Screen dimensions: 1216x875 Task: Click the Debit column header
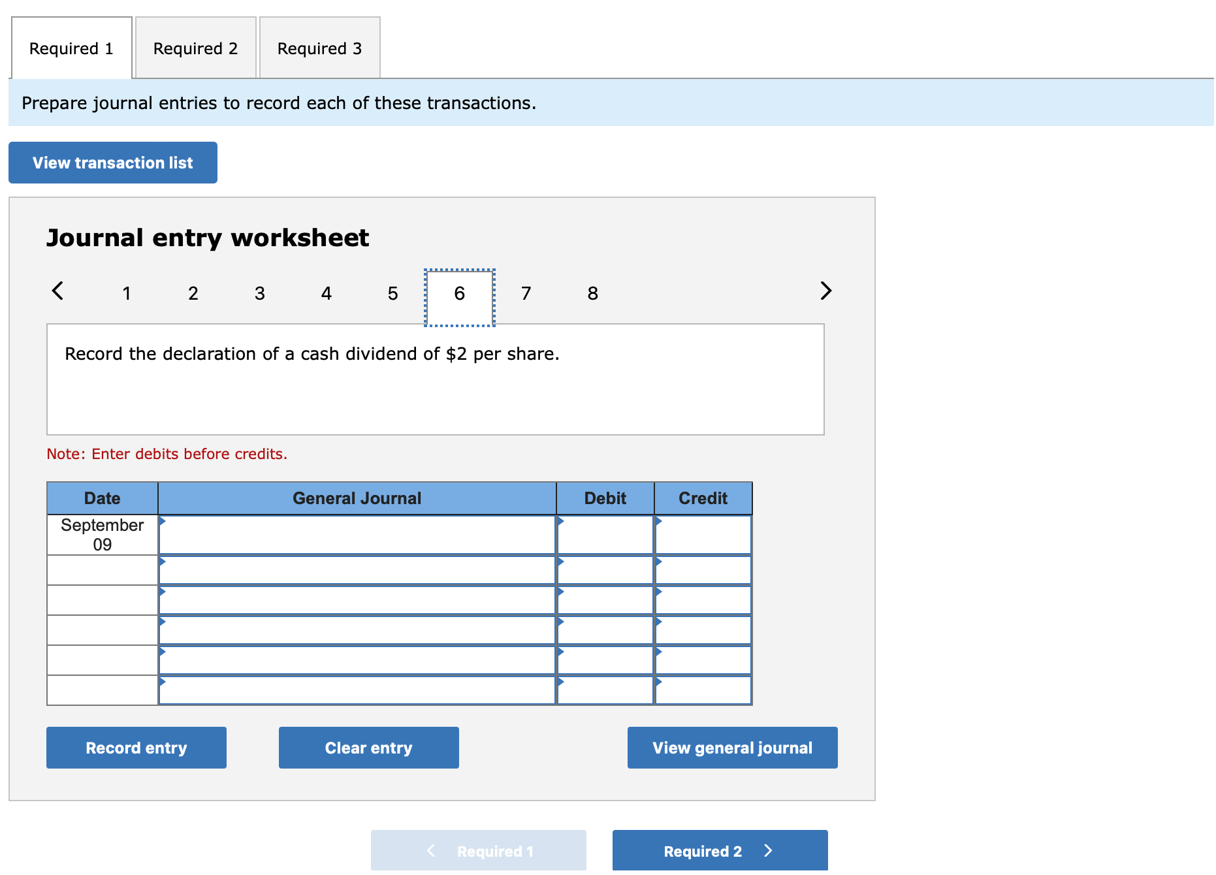pos(605,498)
